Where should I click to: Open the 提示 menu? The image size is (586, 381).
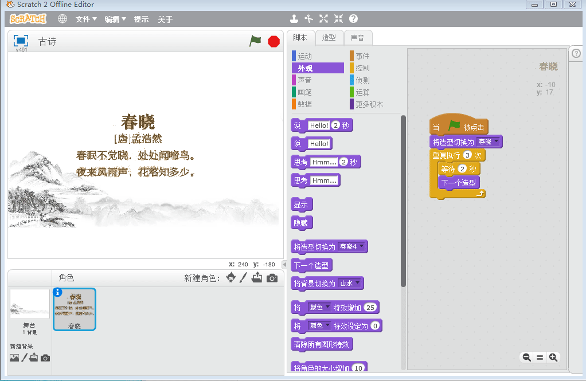coord(141,19)
